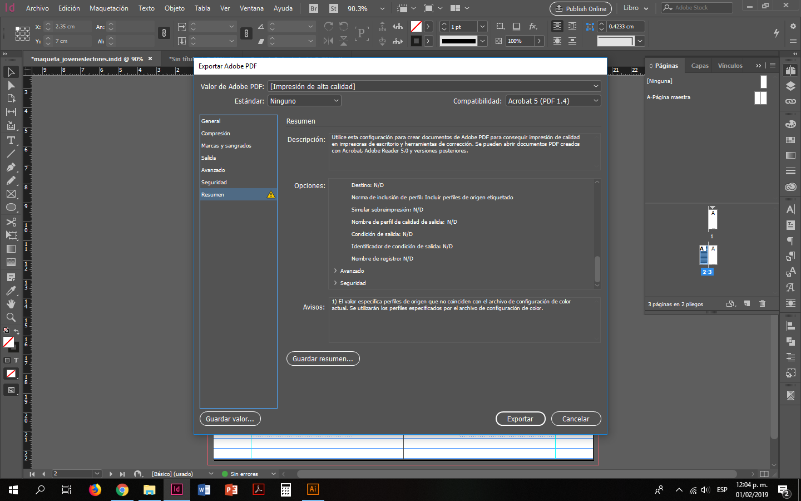Select the Direct Selection tool

pos(11,85)
